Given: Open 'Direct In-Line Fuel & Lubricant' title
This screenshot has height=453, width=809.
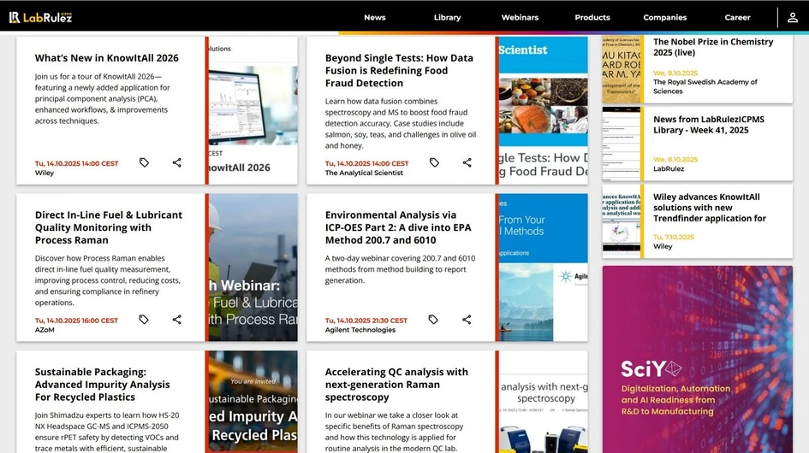Looking at the screenshot, I should pyautogui.click(x=109, y=227).
